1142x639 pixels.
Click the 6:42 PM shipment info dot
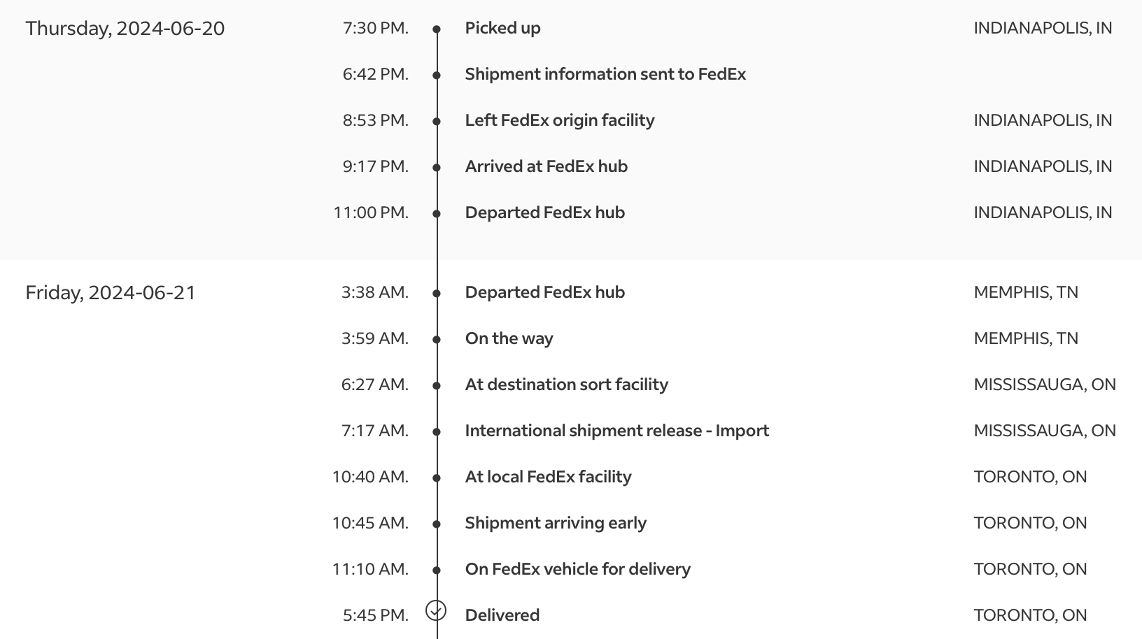pos(437,76)
